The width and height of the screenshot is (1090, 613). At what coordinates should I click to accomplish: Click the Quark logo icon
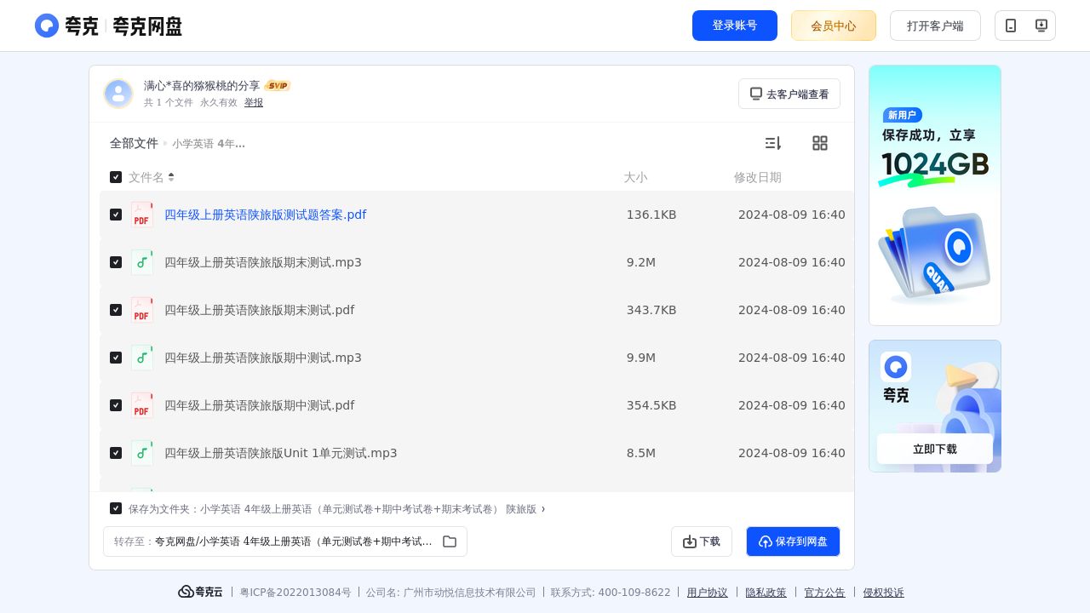click(x=47, y=26)
